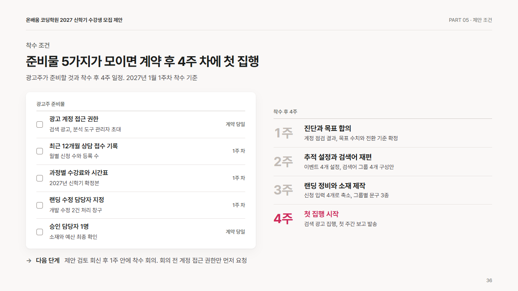Click 계약 당일 in the 승인 담당자 row
The height and width of the screenshot is (291, 518).
click(x=236, y=232)
